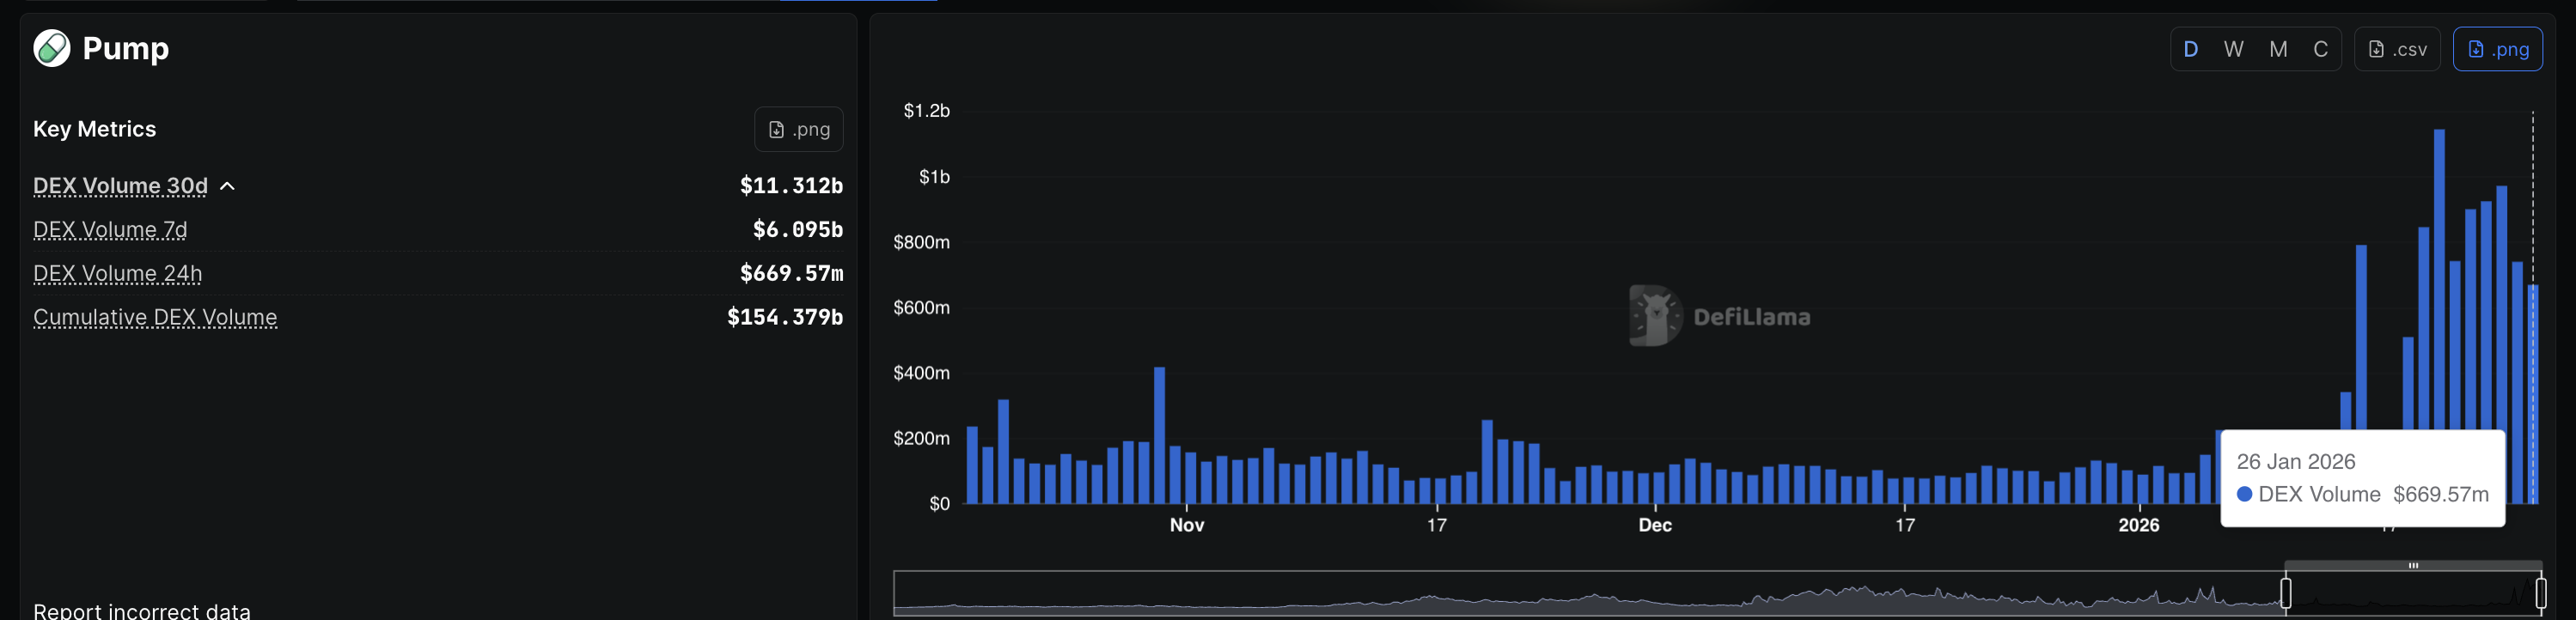
Task: Download the chart with top-right .png button
Action: pyautogui.click(x=2497, y=49)
